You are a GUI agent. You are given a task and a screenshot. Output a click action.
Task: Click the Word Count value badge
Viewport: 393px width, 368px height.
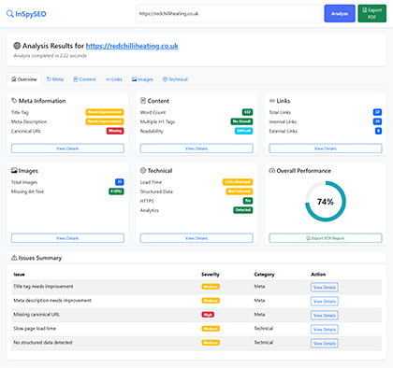pyautogui.click(x=247, y=112)
